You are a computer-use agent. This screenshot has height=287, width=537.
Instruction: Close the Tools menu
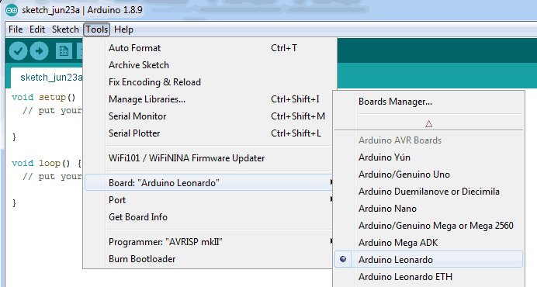coord(96,29)
